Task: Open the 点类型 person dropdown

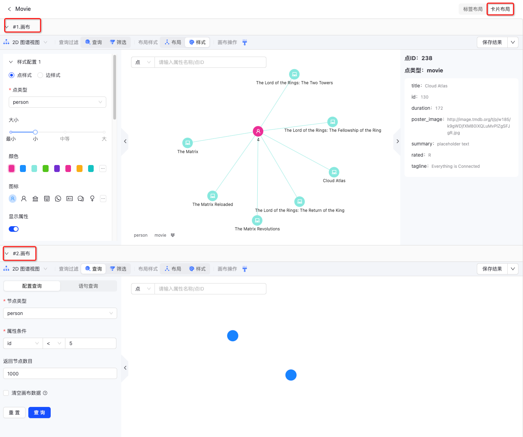Action: coord(57,102)
